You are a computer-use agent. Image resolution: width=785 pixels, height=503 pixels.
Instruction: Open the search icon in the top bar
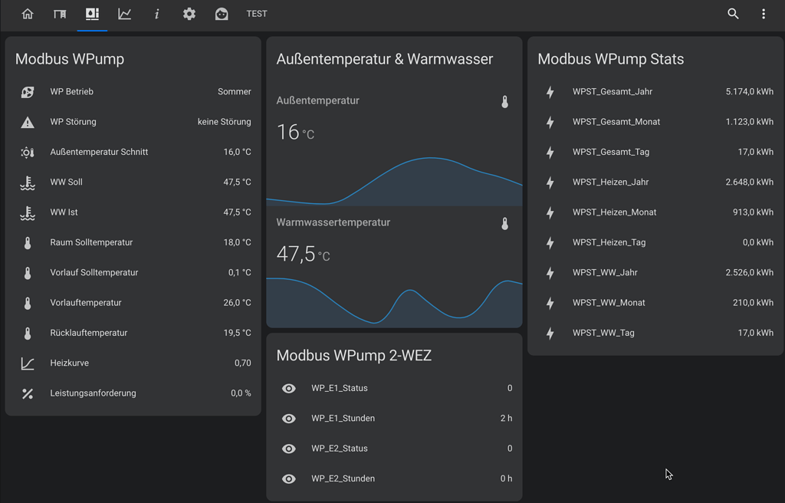pos(733,13)
